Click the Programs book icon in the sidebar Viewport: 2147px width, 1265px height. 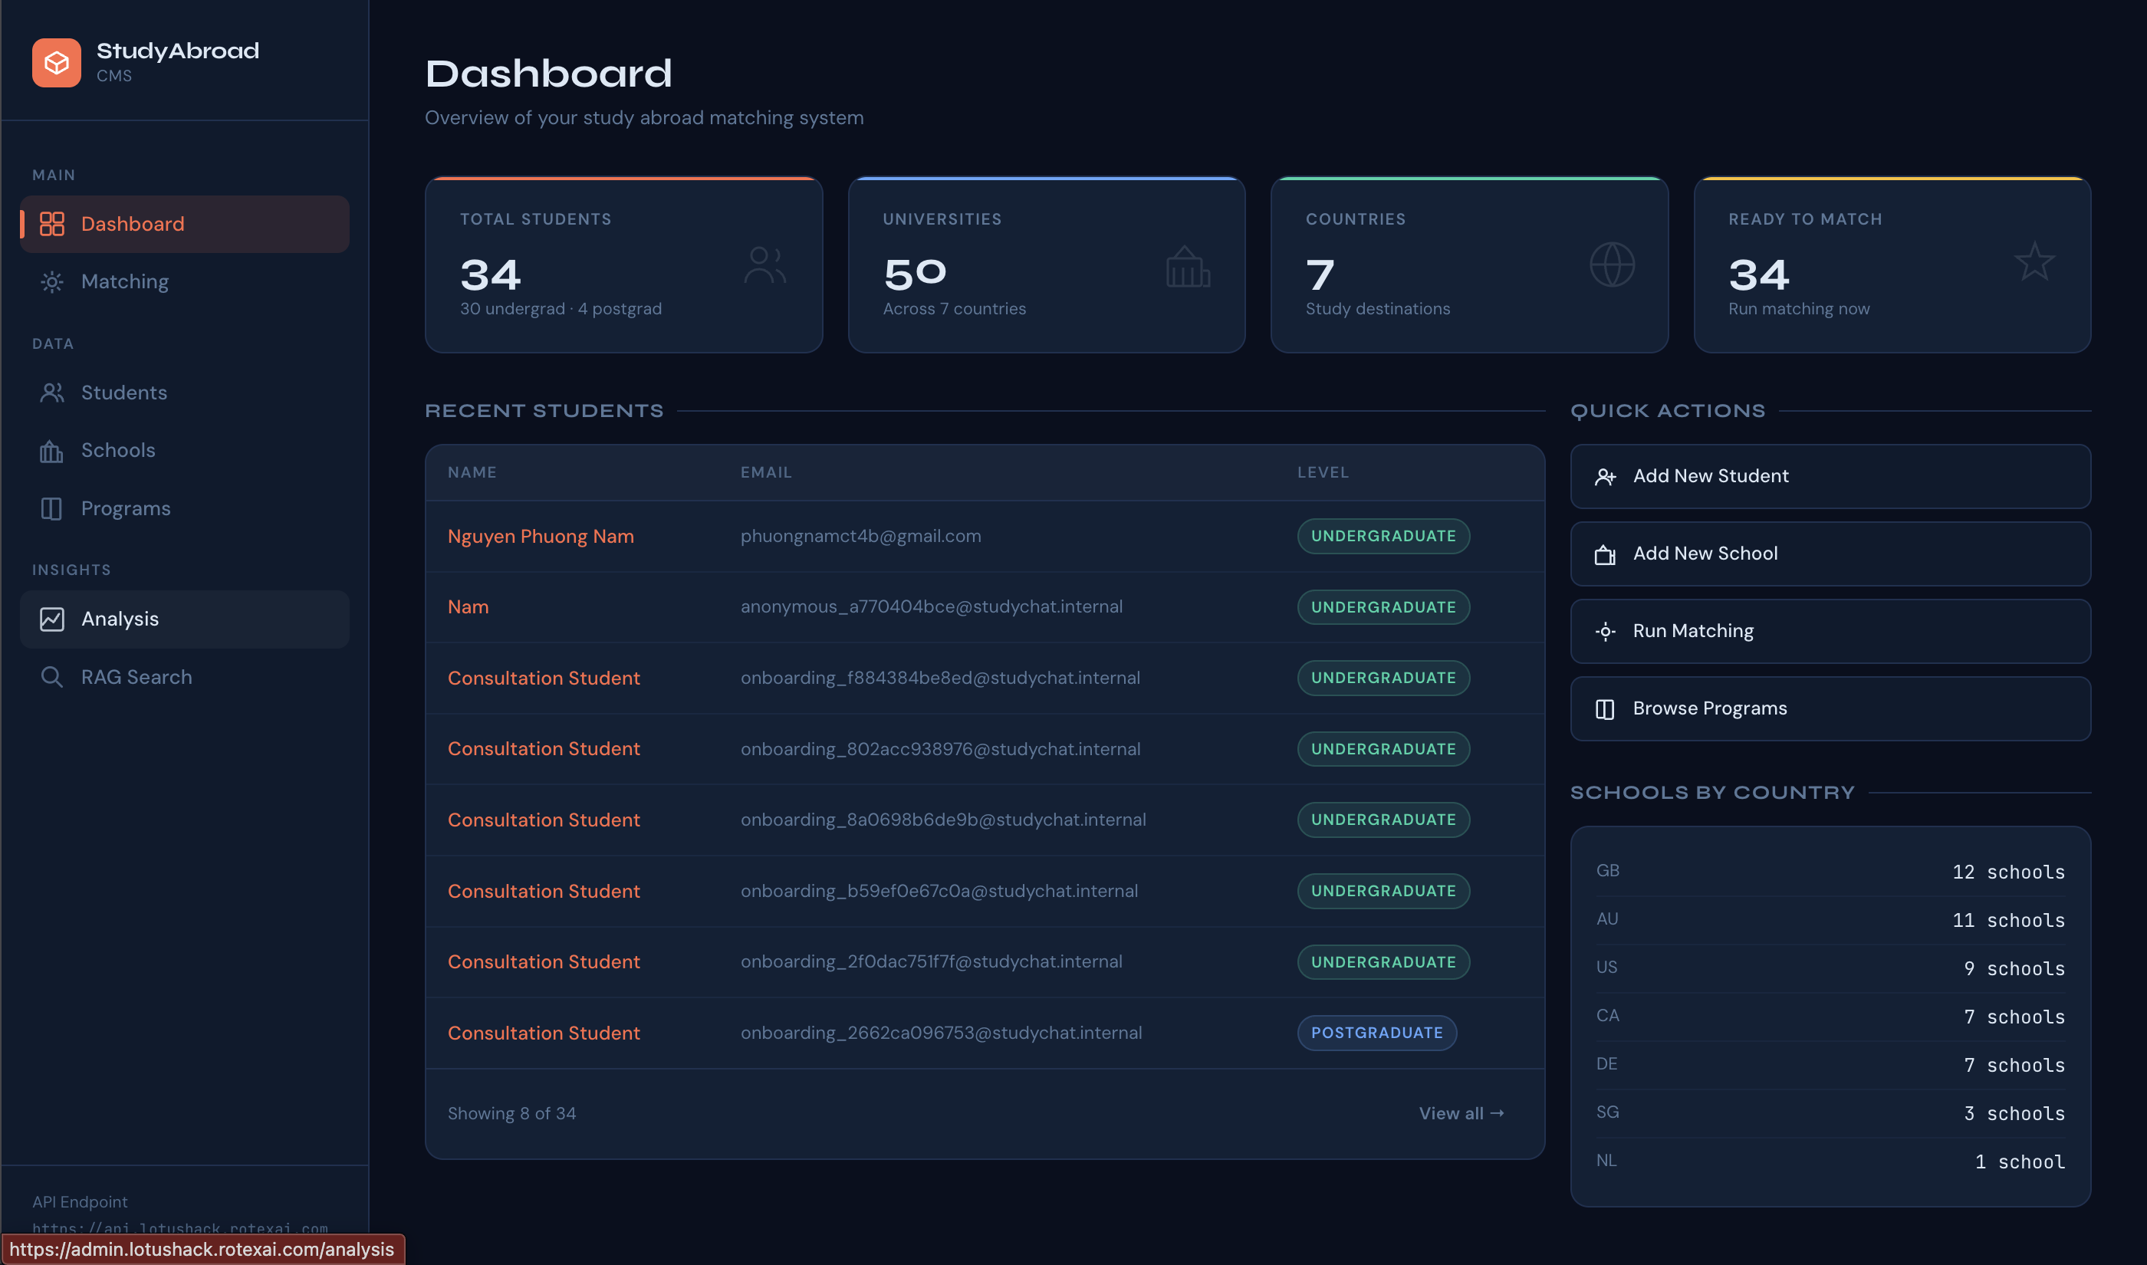pyautogui.click(x=52, y=509)
